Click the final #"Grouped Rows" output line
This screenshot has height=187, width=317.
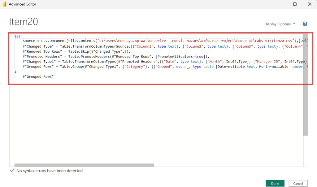(x=38, y=76)
